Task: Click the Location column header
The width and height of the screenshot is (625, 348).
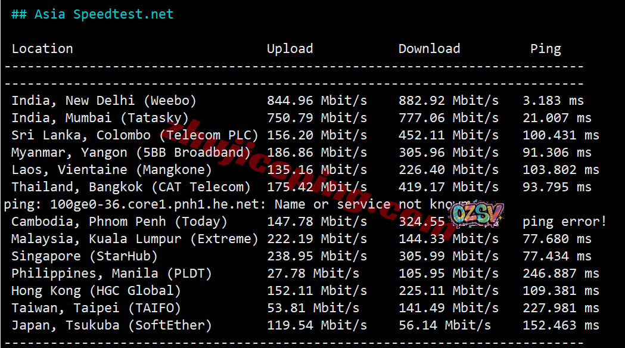Action: [x=42, y=49]
